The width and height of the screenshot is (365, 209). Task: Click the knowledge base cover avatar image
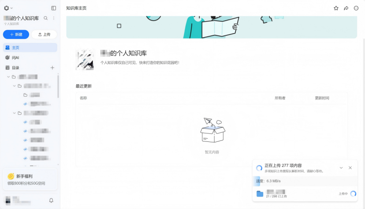85,60
